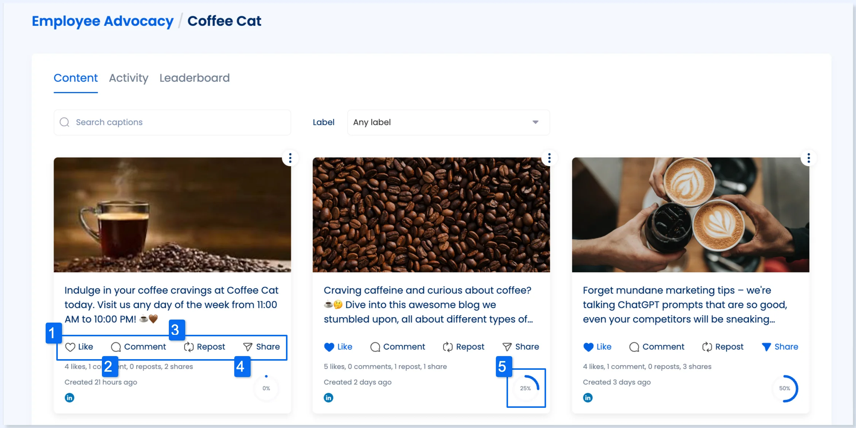Click the Search captions input field
Screen dimensions: 856x428
172,122
